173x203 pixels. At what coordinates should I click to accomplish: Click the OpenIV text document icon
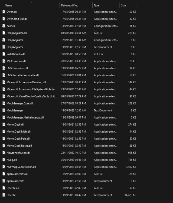pos(4,195)
